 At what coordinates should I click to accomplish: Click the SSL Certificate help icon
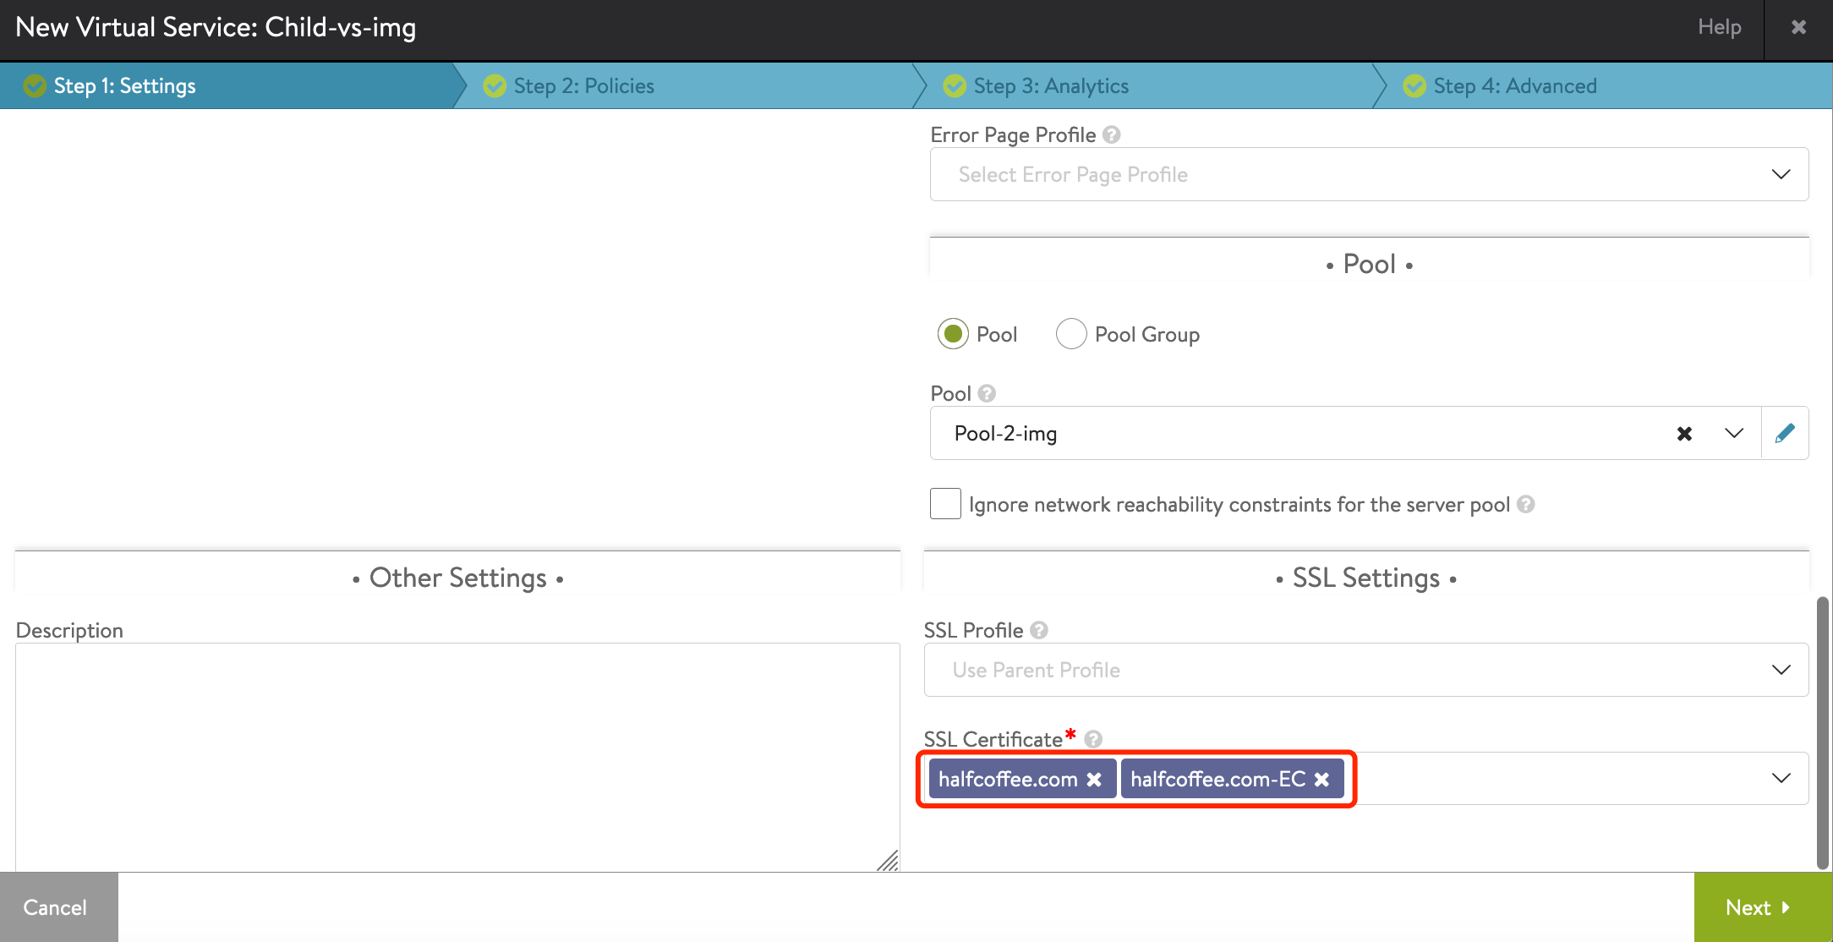[1093, 739]
